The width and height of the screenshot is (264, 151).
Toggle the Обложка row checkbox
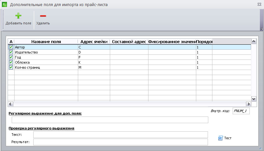(11, 62)
